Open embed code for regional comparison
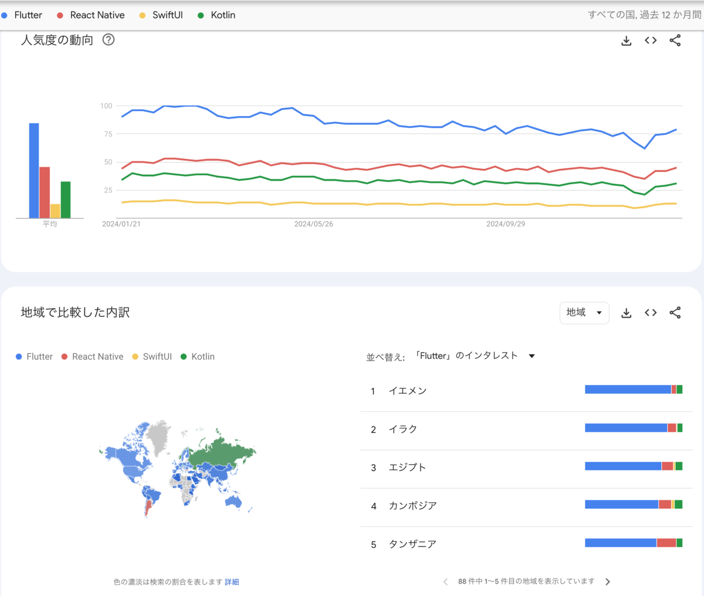The image size is (704, 596). click(x=651, y=313)
